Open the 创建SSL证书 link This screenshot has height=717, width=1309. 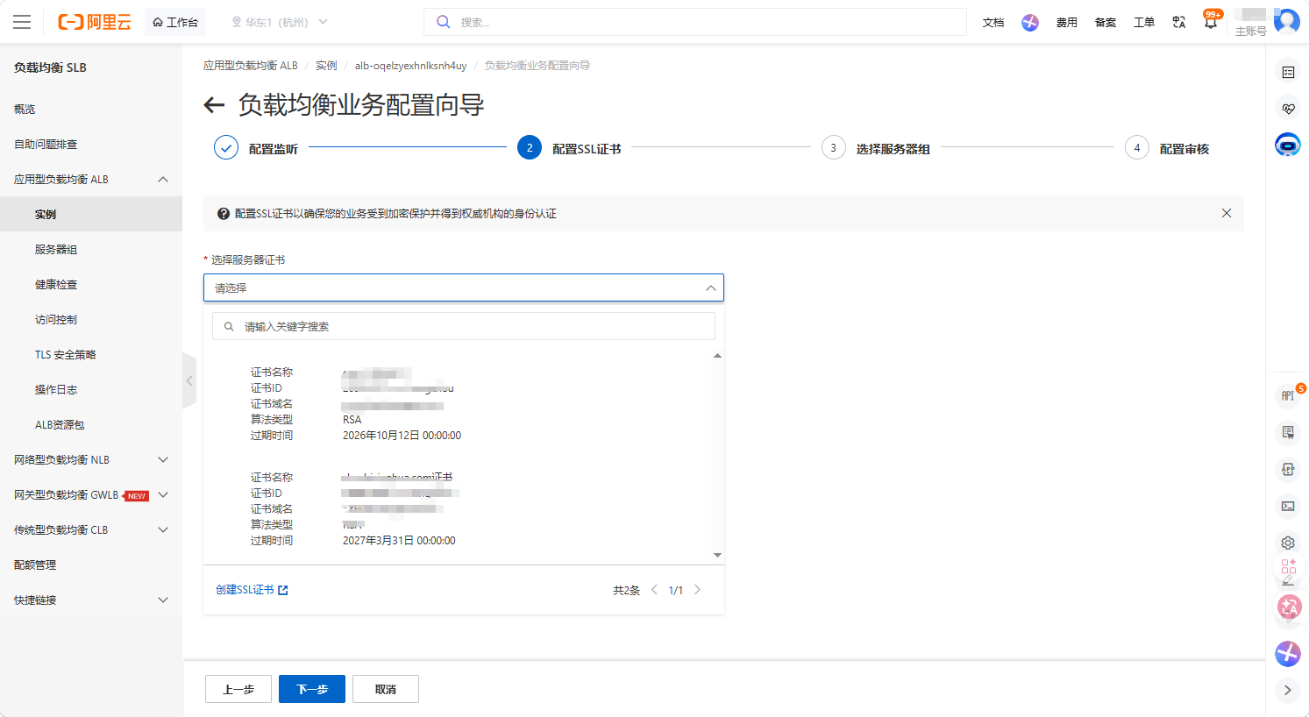[252, 590]
